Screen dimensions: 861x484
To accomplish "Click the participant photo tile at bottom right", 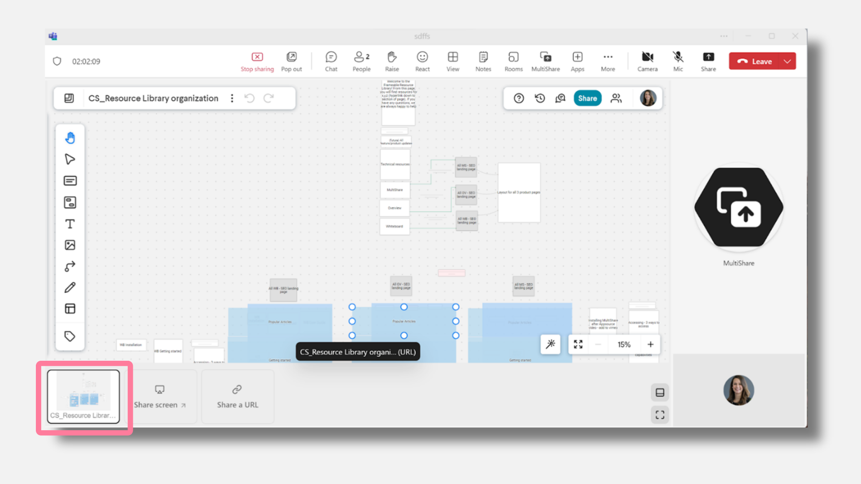I will [739, 390].
